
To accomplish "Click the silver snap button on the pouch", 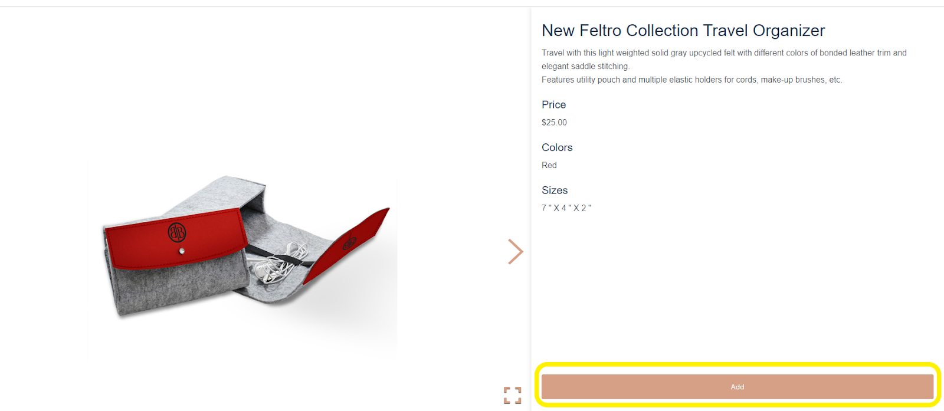I will pyautogui.click(x=182, y=251).
